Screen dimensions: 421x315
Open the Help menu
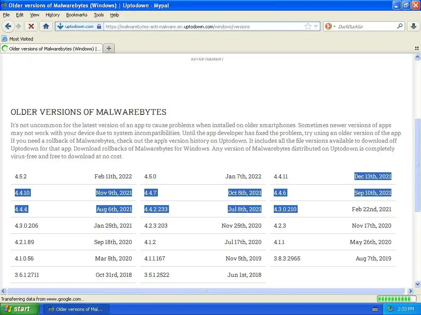click(x=114, y=15)
